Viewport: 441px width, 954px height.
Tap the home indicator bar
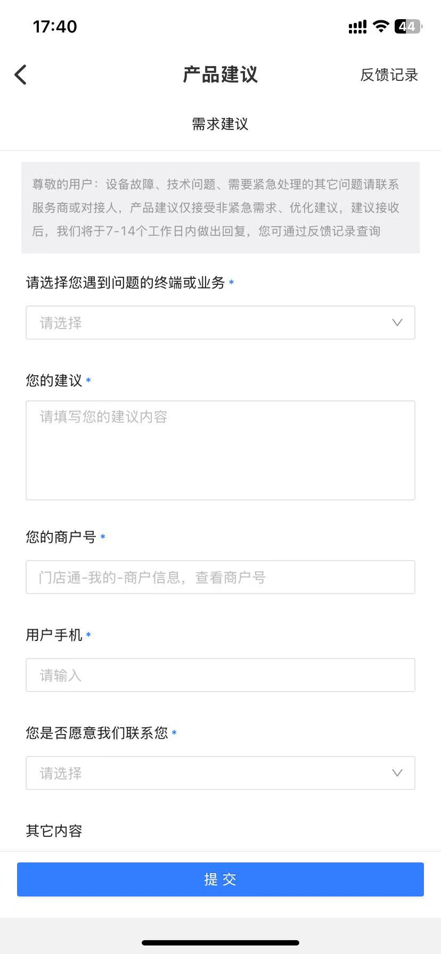click(x=220, y=942)
